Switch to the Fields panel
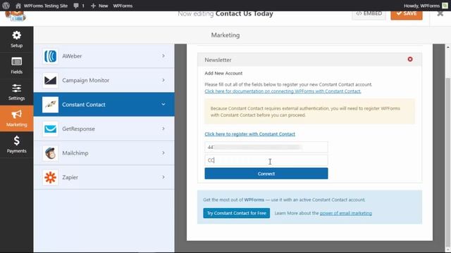This screenshot has width=451, height=253. click(17, 65)
